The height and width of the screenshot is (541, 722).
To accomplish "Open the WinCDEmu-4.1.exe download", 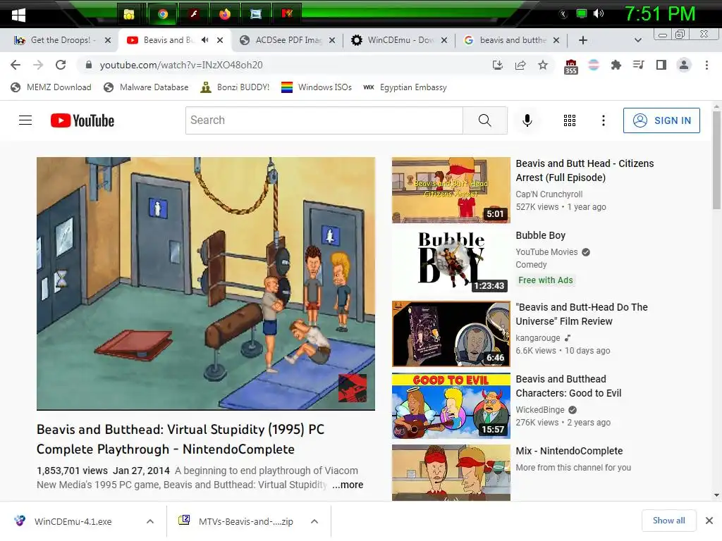I will pos(73,521).
